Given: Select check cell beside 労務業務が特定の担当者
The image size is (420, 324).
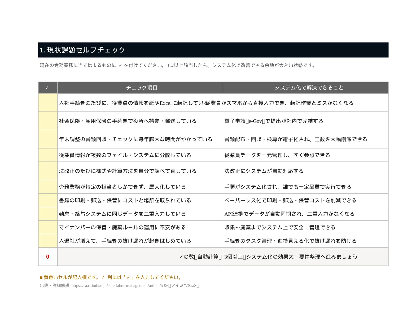Looking at the screenshot, I should pos(48,187).
